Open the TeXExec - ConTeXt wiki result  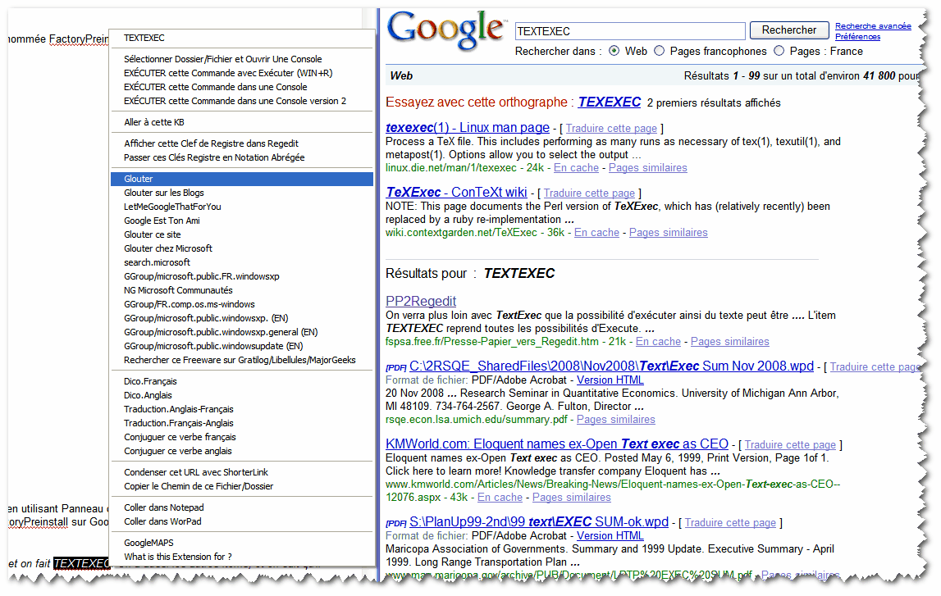click(x=456, y=193)
